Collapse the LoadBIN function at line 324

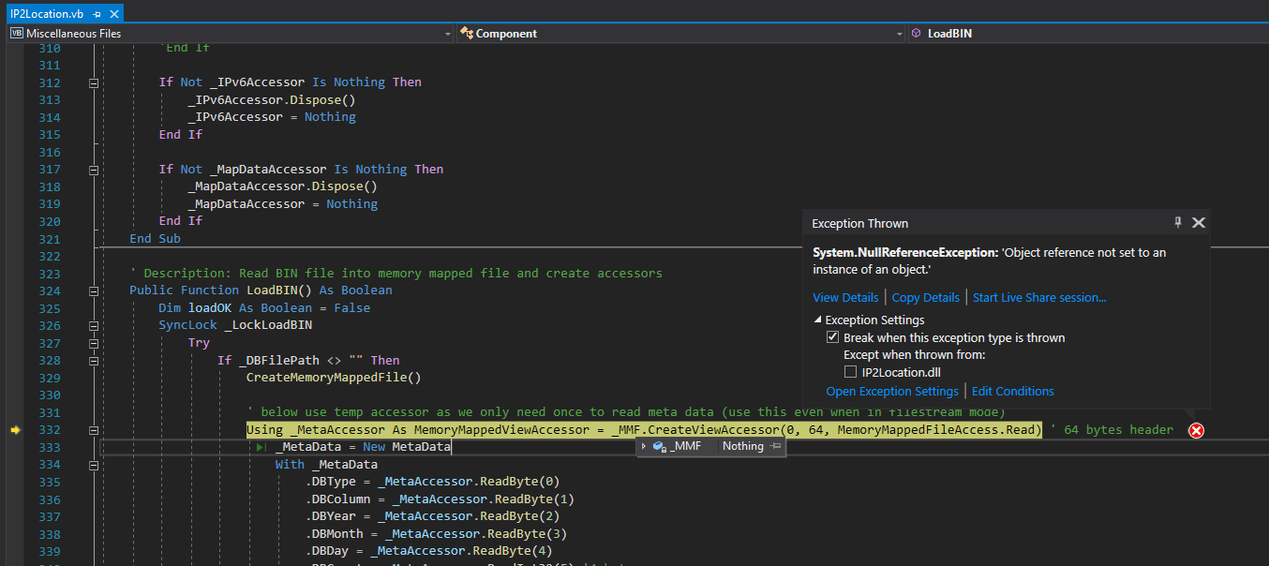[x=93, y=290]
